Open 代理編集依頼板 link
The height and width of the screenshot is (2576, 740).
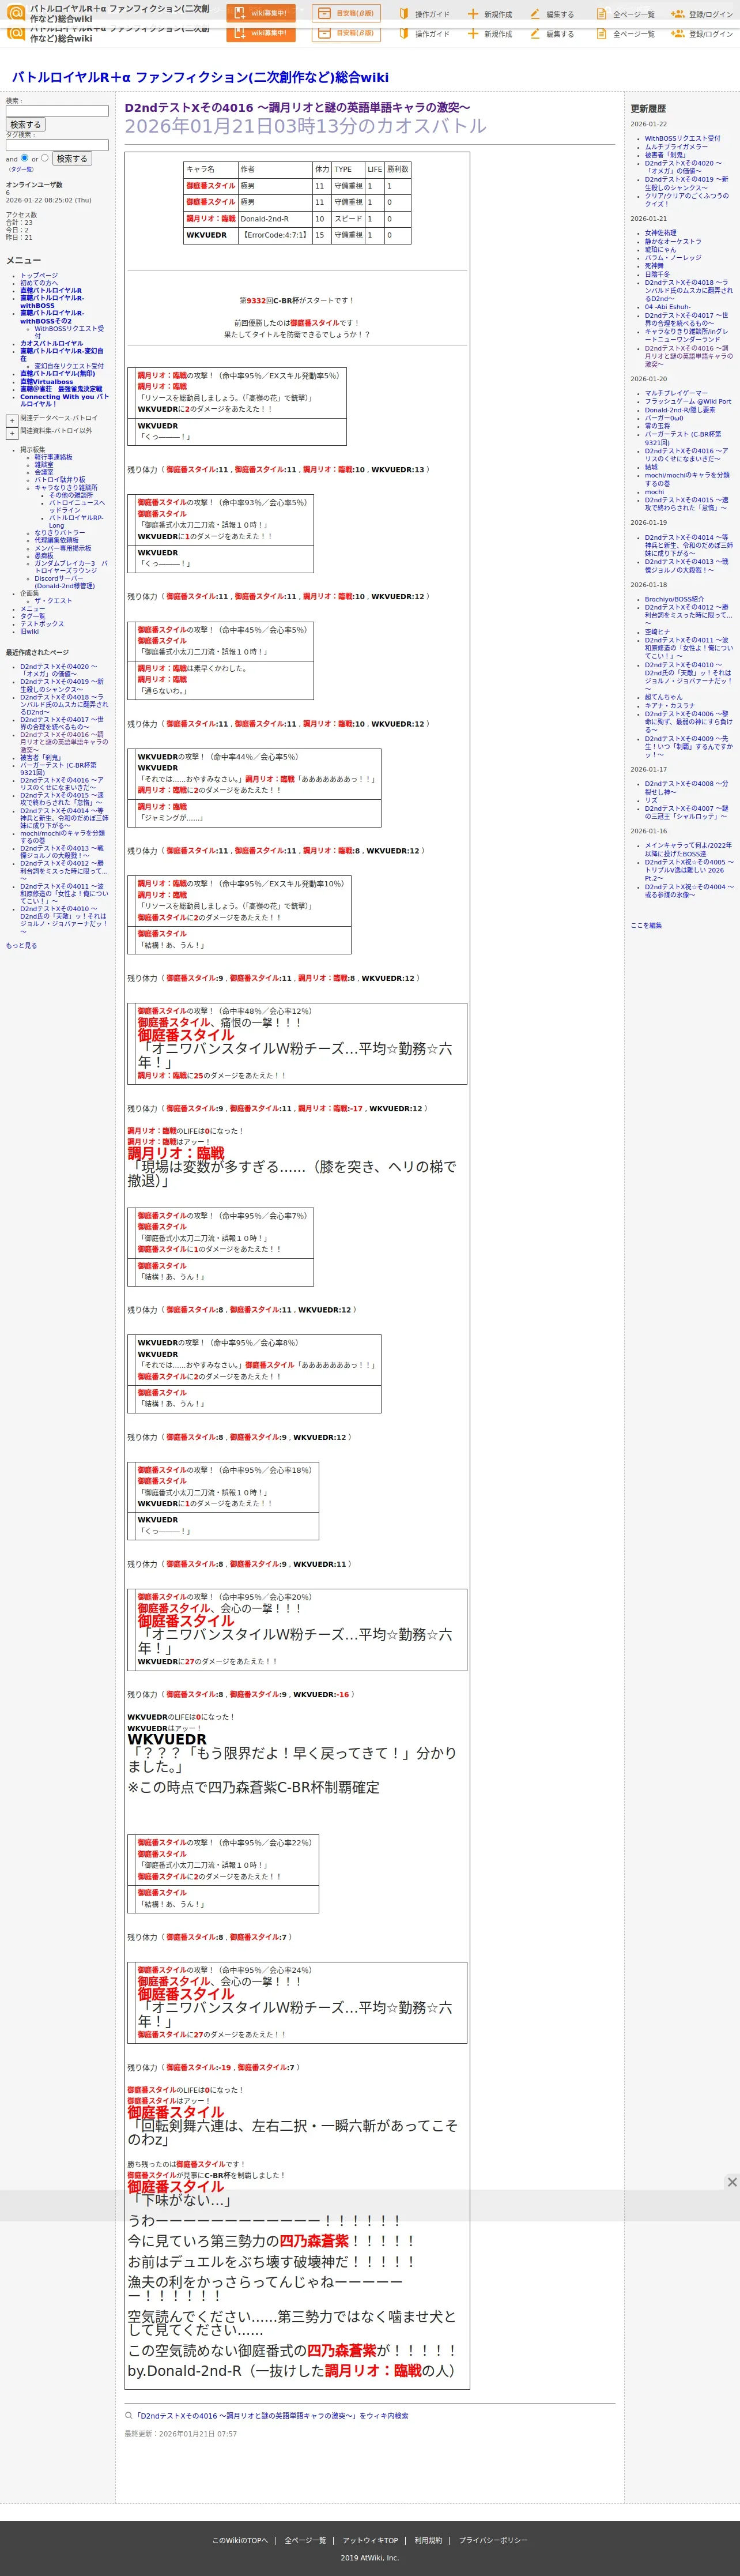56,540
